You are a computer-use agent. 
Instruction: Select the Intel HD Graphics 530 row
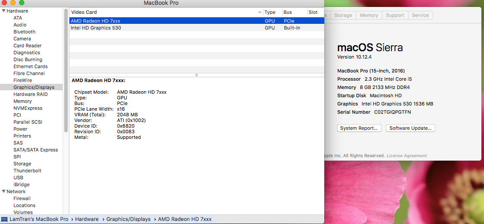pyautogui.click(x=96, y=28)
